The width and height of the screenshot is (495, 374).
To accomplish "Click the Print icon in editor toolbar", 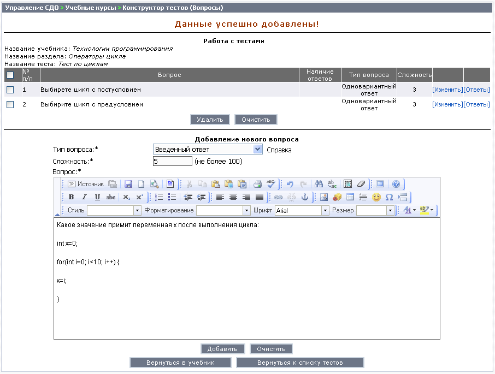I will point(257,184).
